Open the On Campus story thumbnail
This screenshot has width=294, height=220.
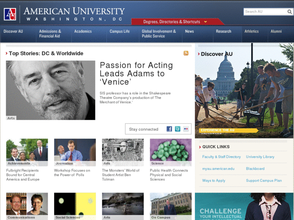click(x=171, y=206)
